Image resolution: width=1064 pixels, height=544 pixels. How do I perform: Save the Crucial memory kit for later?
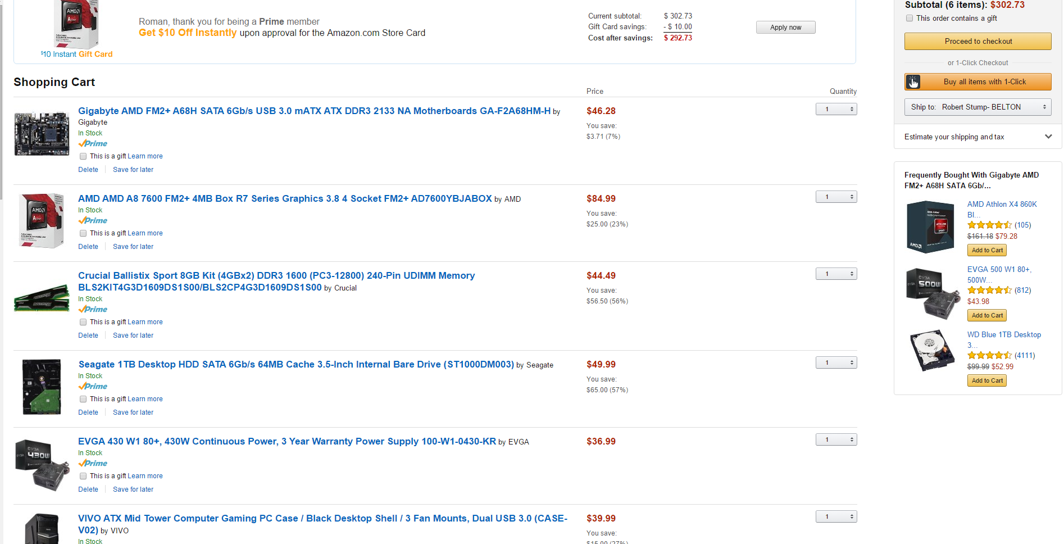click(133, 336)
